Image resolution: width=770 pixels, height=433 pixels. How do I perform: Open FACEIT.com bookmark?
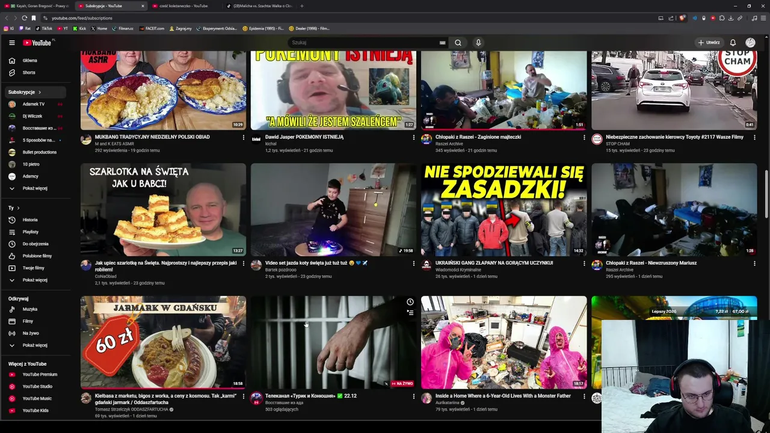coord(152,28)
